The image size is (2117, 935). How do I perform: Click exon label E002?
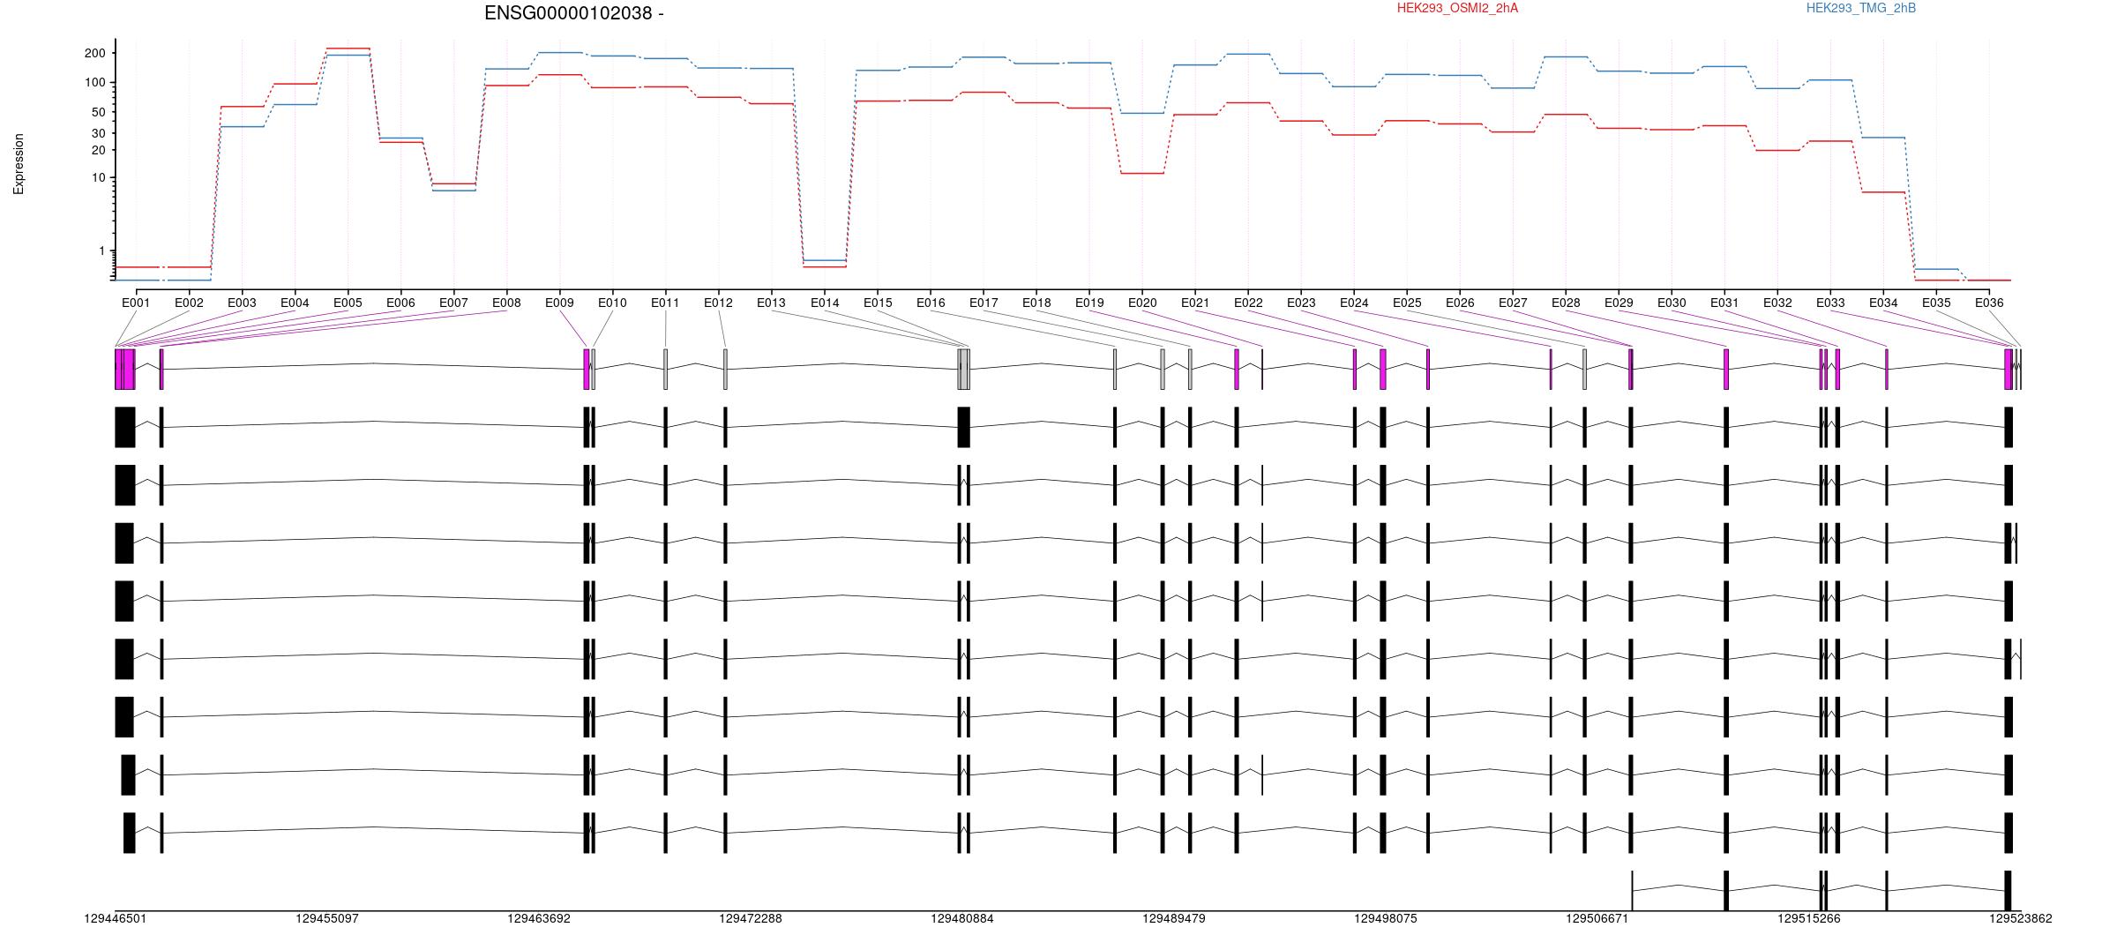point(189,303)
